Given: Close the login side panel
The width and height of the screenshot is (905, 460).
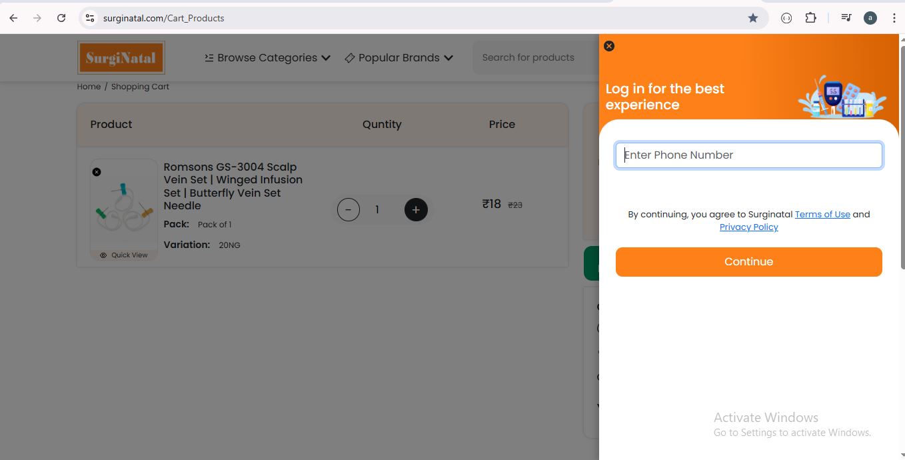Looking at the screenshot, I should [608, 46].
